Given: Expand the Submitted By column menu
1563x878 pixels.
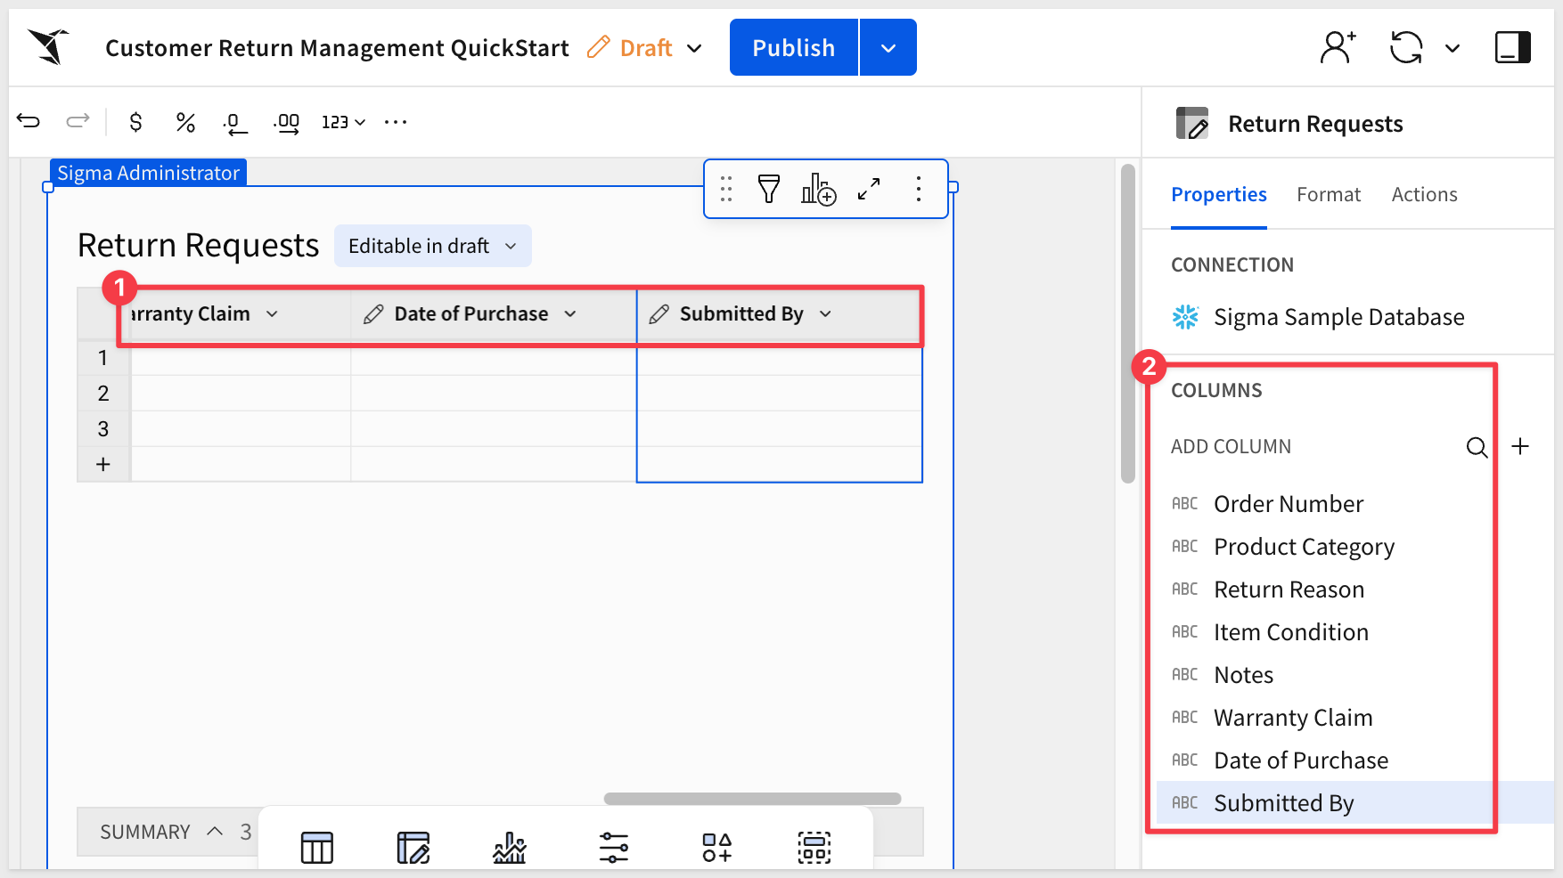Looking at the screenshot, I should point(825,314).
